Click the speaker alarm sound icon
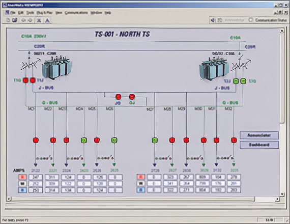 click(213, 20)
